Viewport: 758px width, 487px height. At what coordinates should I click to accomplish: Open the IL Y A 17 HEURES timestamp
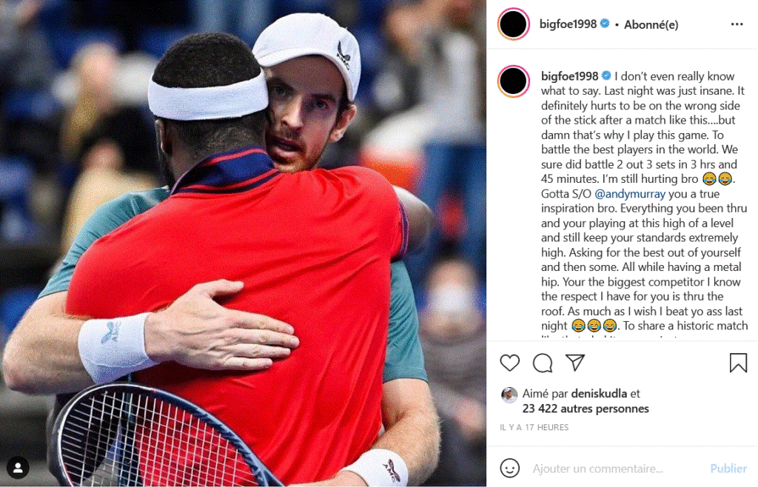click(x=534, y=427)
